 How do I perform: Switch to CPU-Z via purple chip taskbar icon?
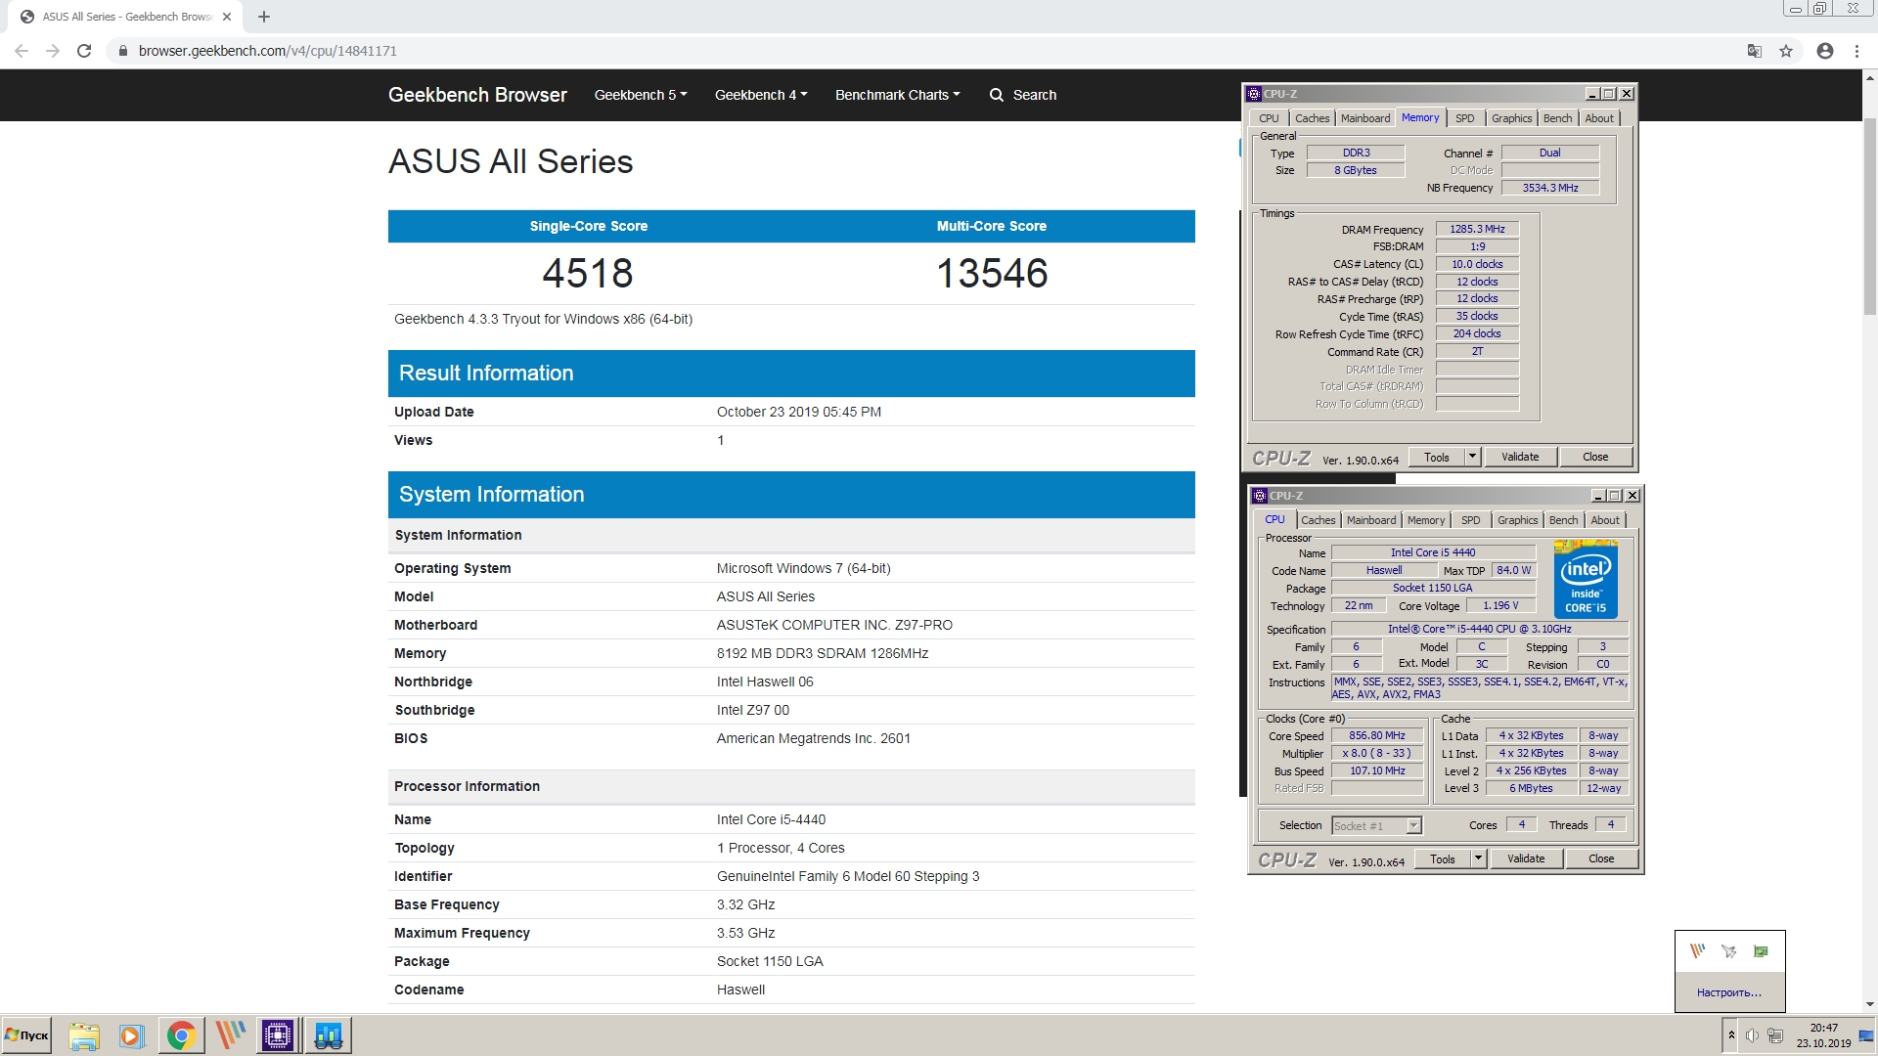click(x=278, y=1035)
